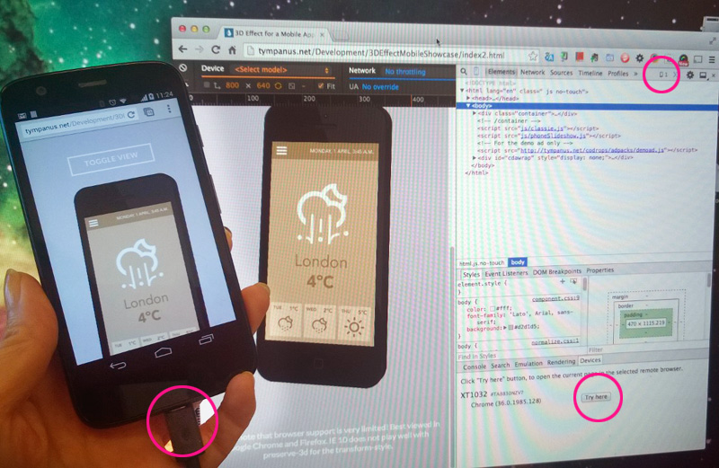
Task: Click the DevTools magnifier inspect icon
Action: pos(464,72)
